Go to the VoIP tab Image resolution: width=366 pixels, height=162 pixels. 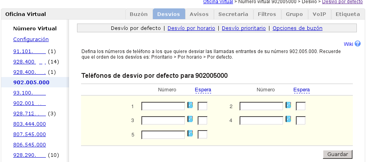(319, 14)
